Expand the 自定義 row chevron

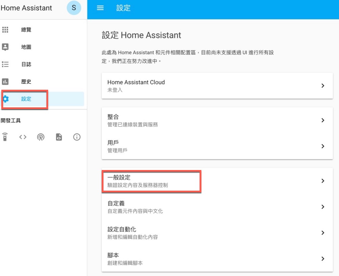(x=323, y=207)
